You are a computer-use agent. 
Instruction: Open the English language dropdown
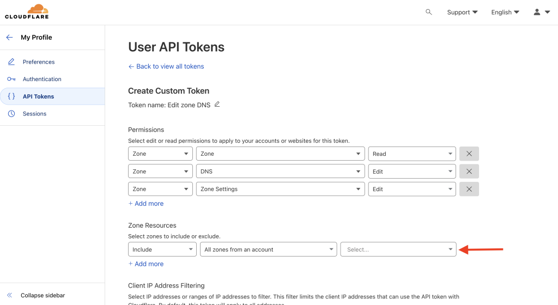pos(505,12)
